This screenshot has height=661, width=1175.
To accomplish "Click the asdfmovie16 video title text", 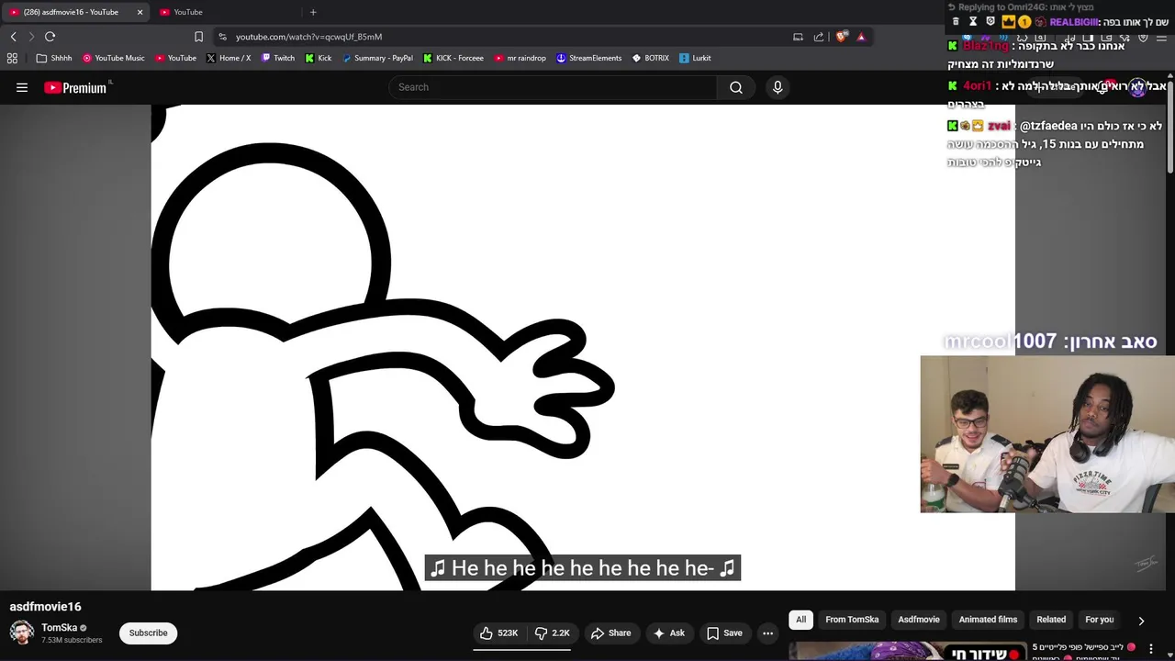I will [45, 607].
